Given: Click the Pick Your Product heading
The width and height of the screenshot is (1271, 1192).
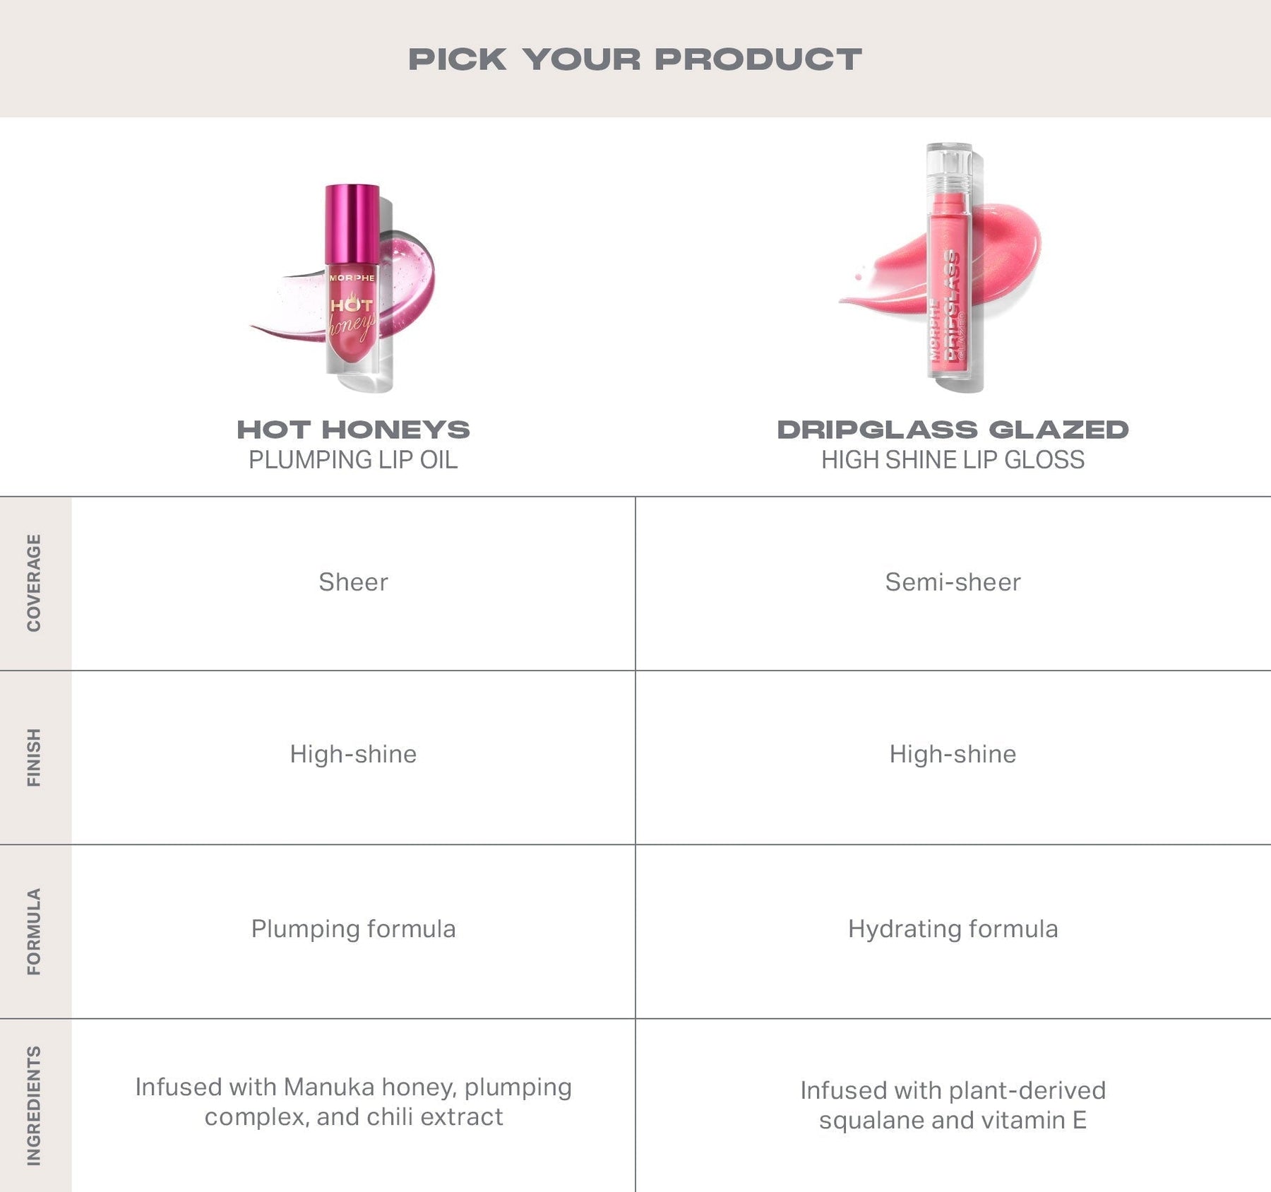Looking at the screenshot, I should point(635,59).
